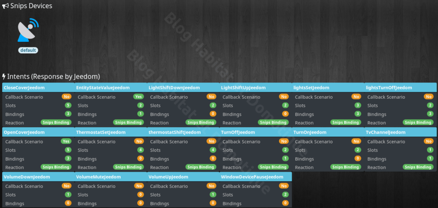Click the Slots count 0 in VolumeMuteJeedom

click(x=140, y=195)
